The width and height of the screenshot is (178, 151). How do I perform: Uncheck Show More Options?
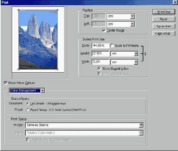(x=6, y=83)
